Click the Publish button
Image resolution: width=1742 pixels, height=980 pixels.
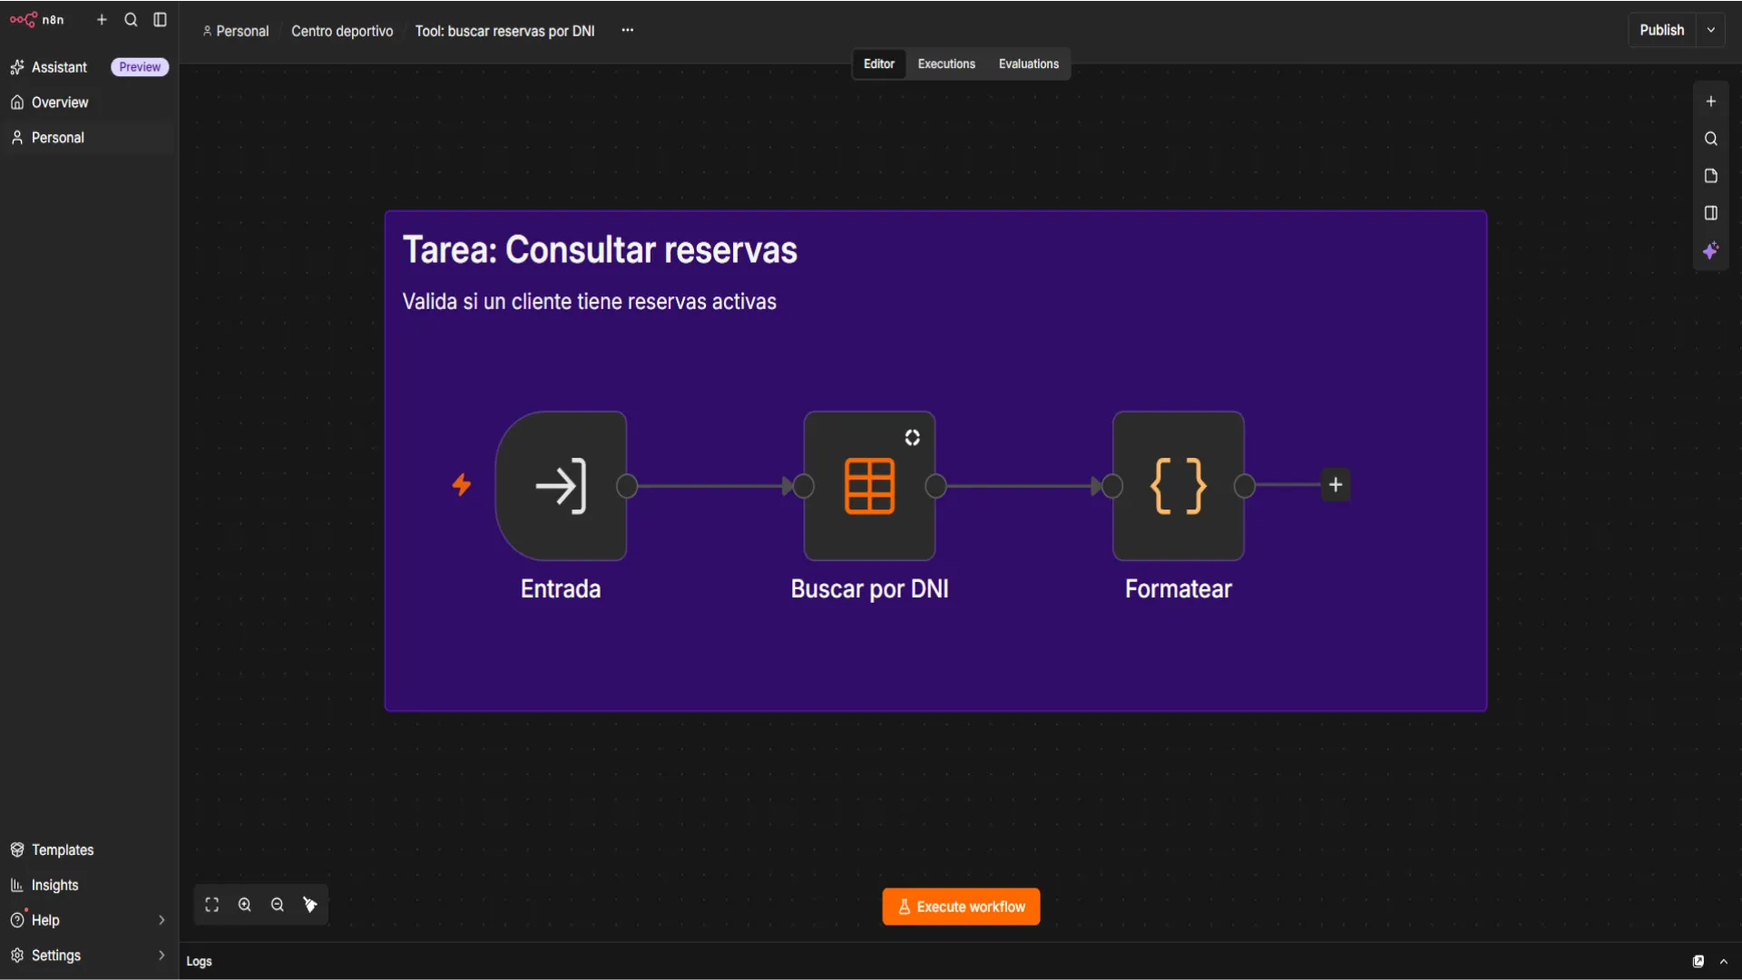pyautogui.click(x=1661, y=30)
